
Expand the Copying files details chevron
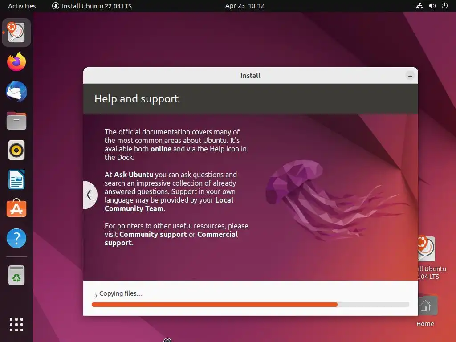click(x=96, y=295)
